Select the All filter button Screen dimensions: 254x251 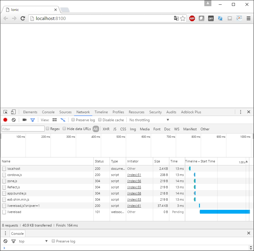coord(96,129)
